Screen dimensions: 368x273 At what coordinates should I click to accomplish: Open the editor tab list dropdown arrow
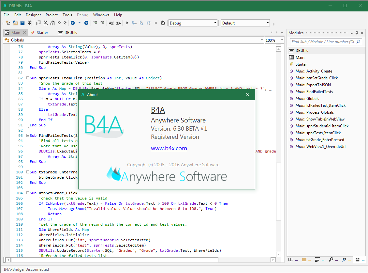coord(282,33)
